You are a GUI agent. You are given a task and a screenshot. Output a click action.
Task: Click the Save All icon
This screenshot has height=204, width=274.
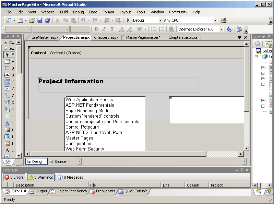[48, 21]
